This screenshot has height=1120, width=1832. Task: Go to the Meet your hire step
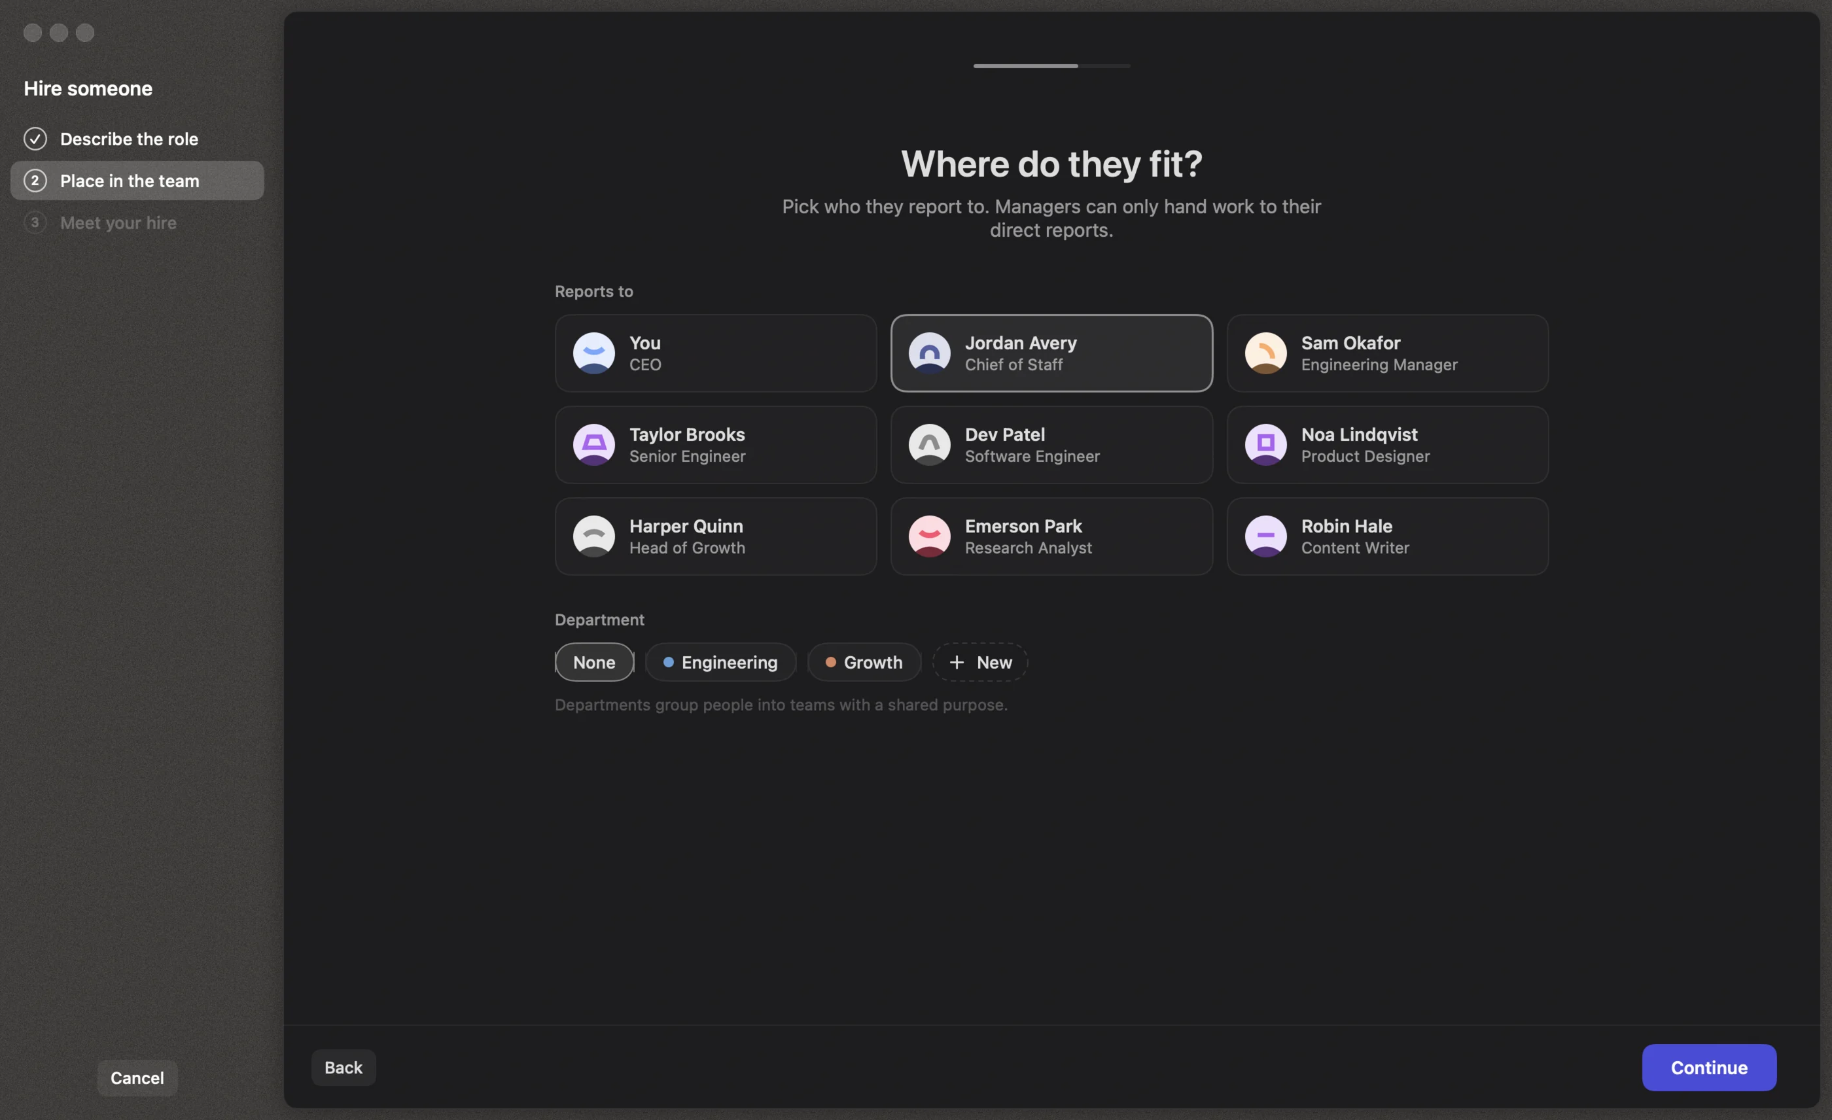(x=137, y=222)
